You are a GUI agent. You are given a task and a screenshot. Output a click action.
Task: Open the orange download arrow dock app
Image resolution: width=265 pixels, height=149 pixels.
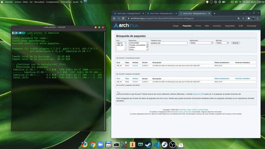pos(132,144)
